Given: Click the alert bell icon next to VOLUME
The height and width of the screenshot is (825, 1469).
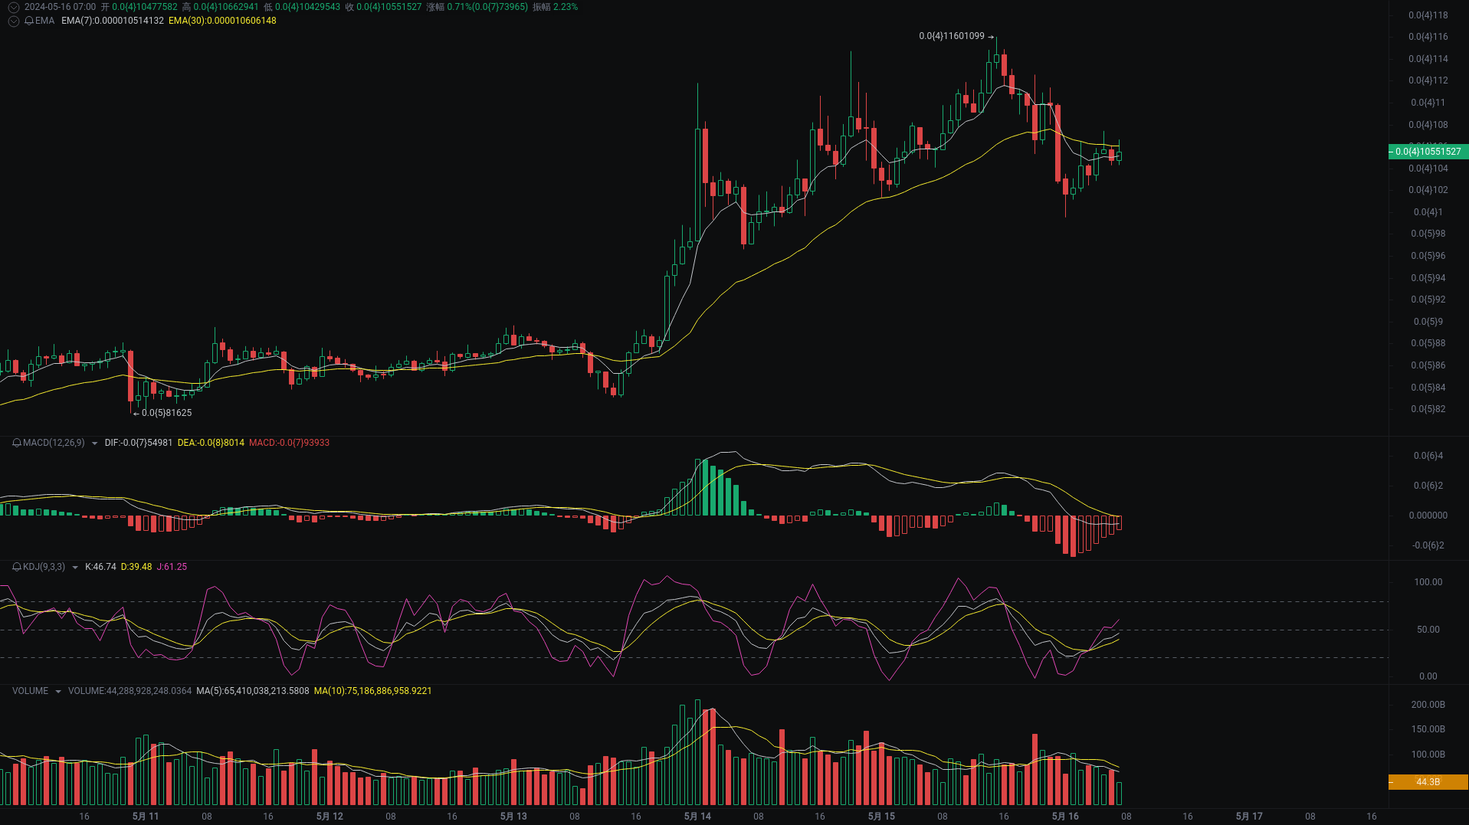Looking at the screenshot, I should pyautogui.click(x=15, y=690).
